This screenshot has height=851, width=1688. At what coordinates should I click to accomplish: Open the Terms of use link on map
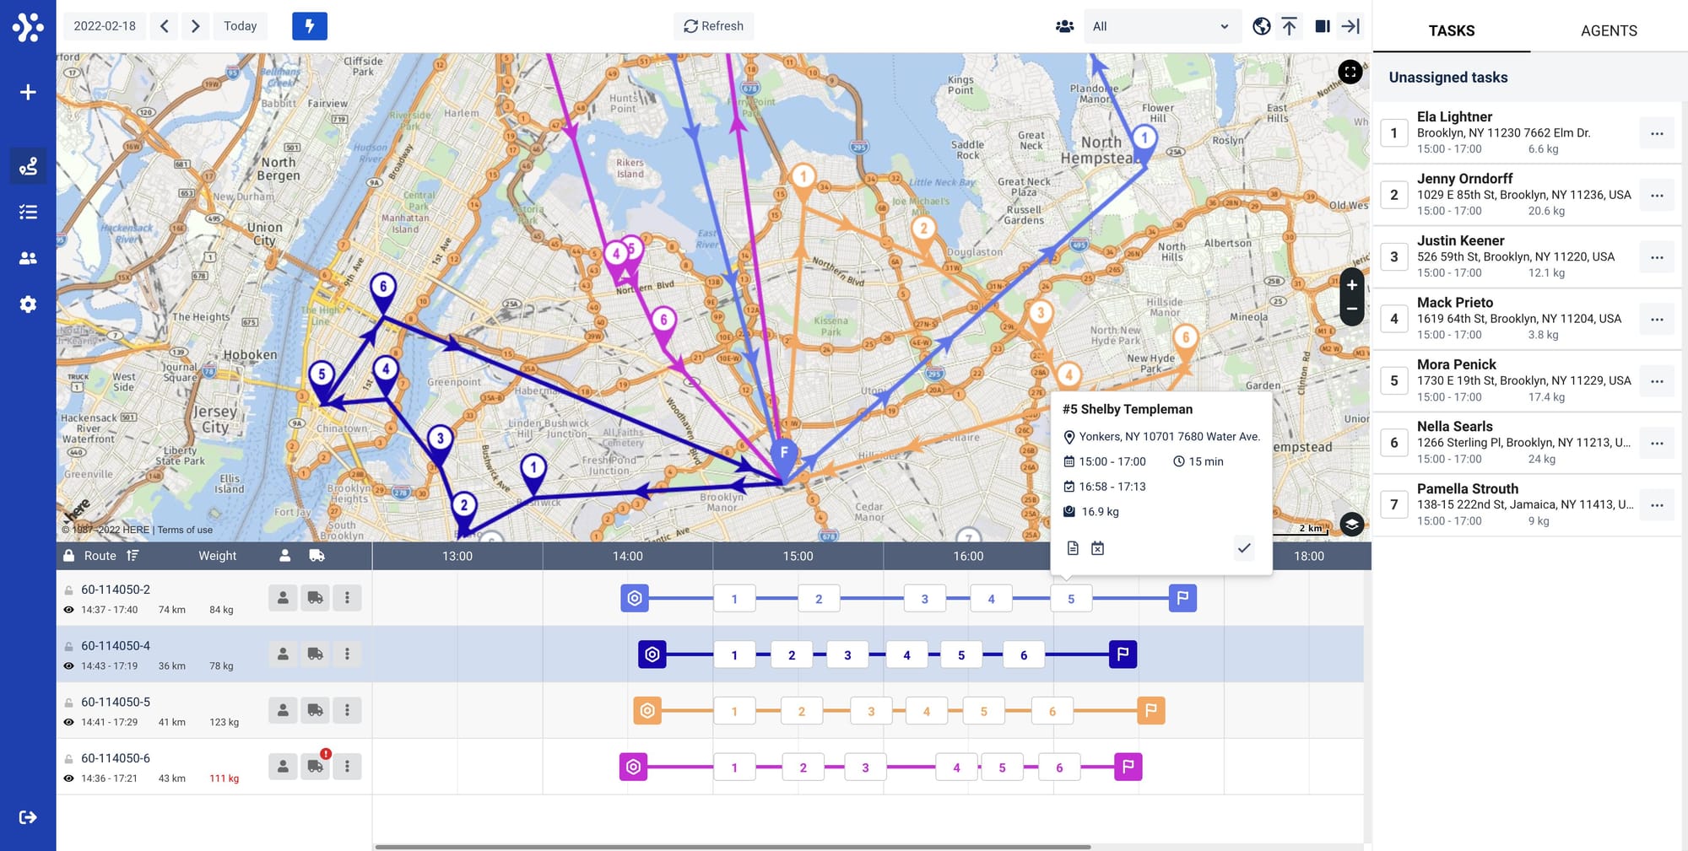(185, 530)
